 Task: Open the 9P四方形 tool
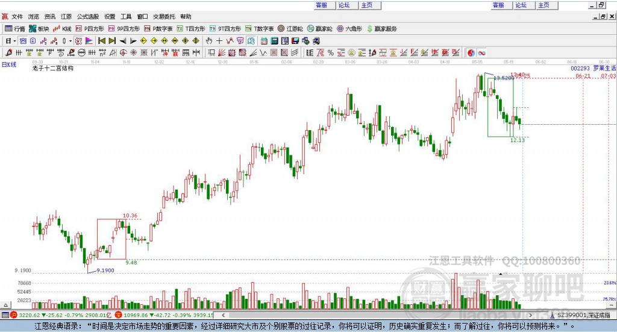[x=124, y=29]
